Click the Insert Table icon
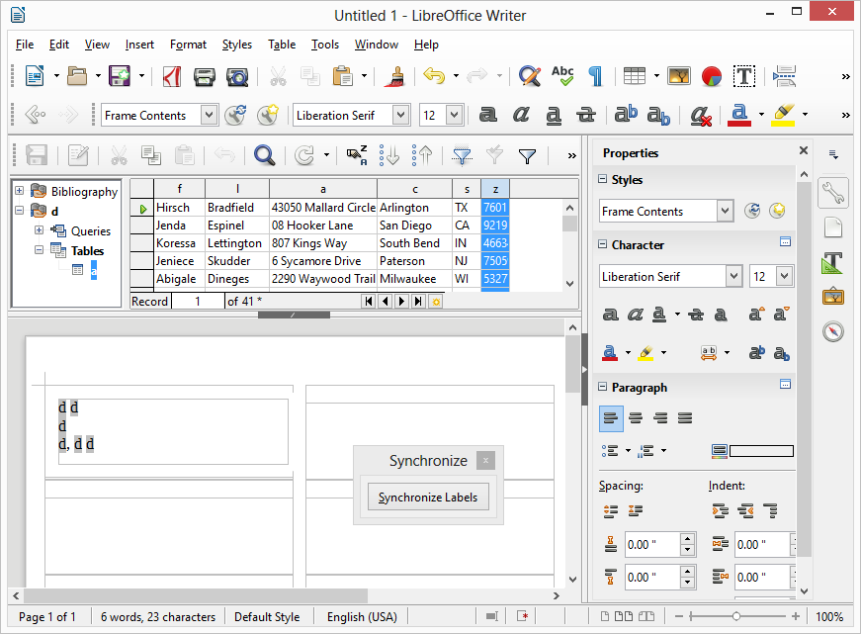Viewport: 861px width, 634px height. pyautogui.click(x=635, y=76)
